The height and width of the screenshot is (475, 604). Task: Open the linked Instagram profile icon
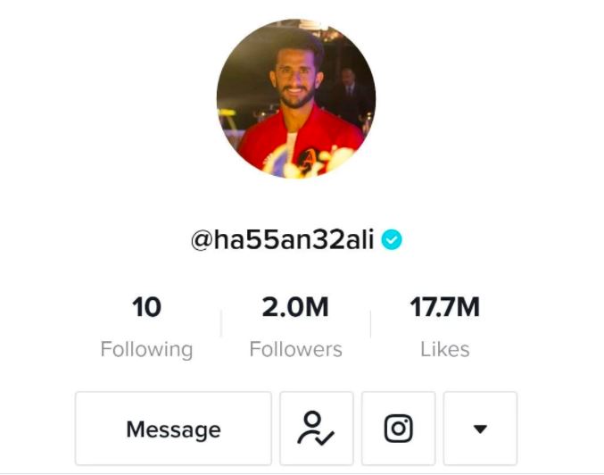coord(398,429)
